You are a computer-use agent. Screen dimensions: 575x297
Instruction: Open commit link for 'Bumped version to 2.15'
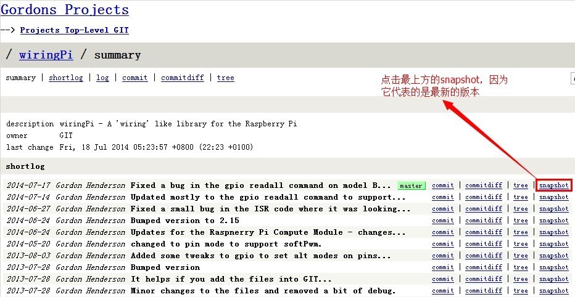click(x=442, y=221)
